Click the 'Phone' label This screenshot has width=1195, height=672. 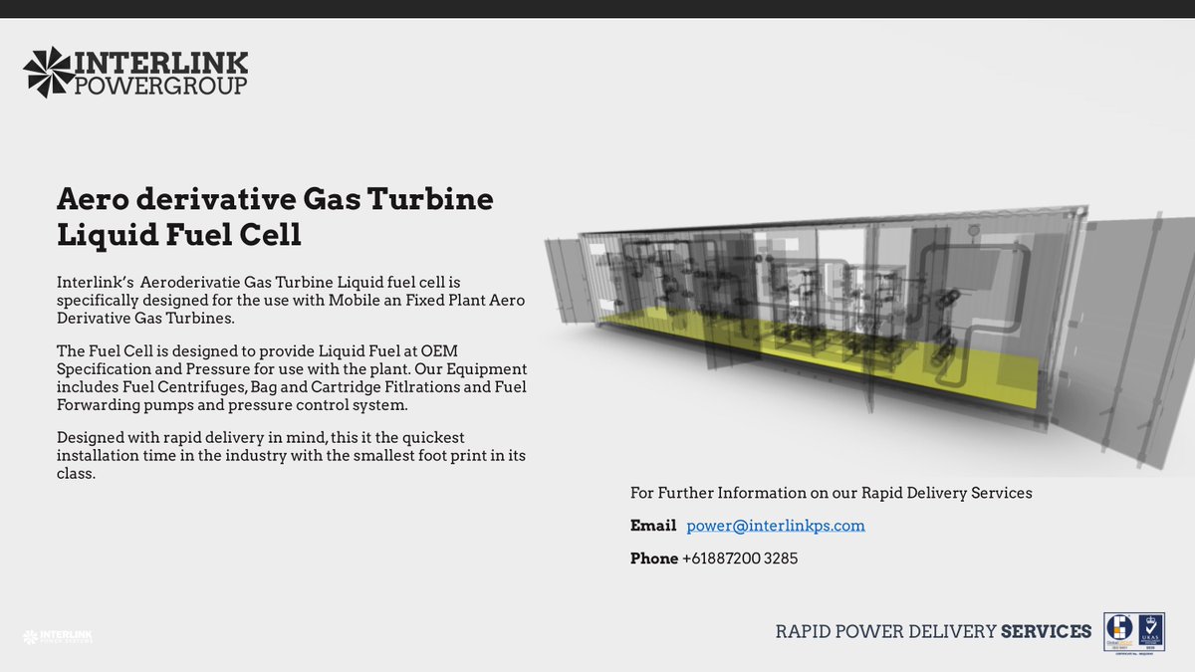point(654,559)
